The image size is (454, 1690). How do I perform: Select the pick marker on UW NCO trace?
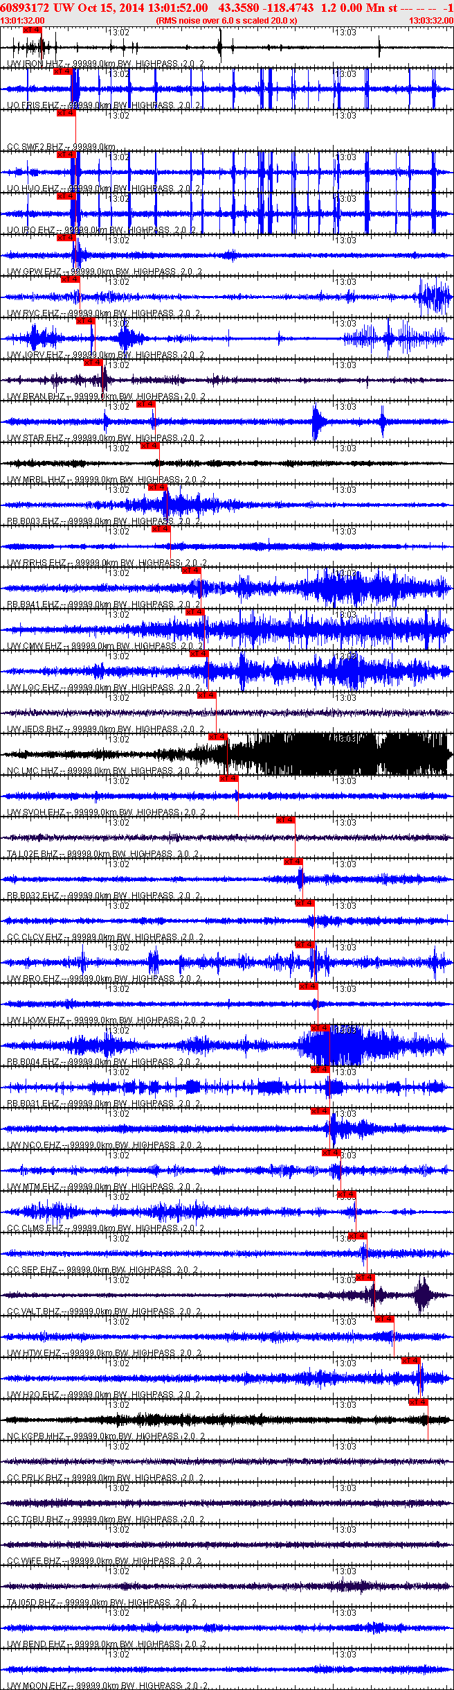tap(320, 1111)
